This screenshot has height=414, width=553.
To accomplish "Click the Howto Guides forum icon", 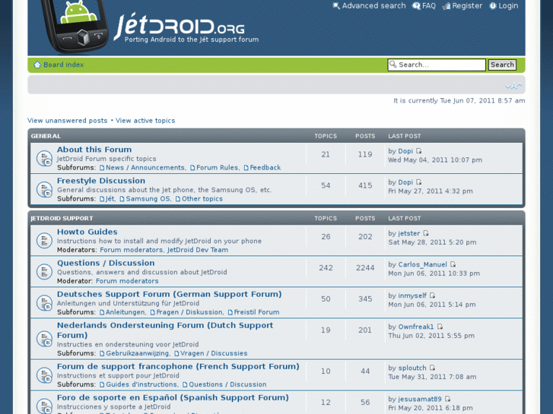I will click(44, 240).
